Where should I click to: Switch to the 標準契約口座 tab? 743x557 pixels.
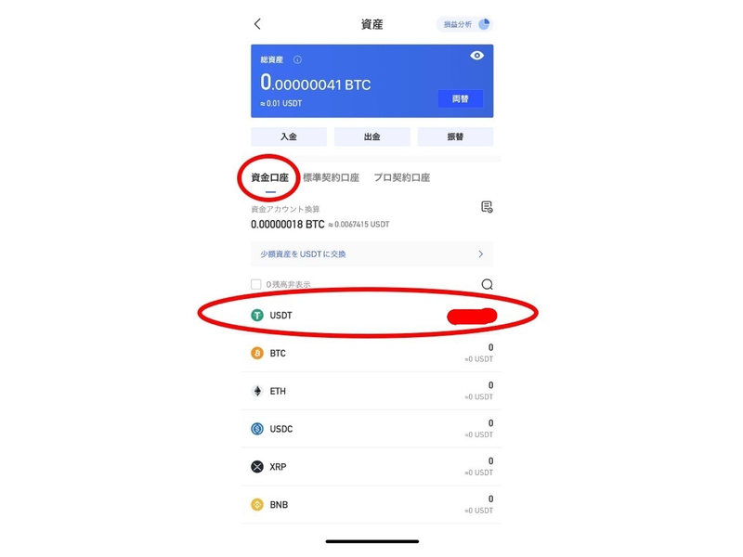click(331, 177)
